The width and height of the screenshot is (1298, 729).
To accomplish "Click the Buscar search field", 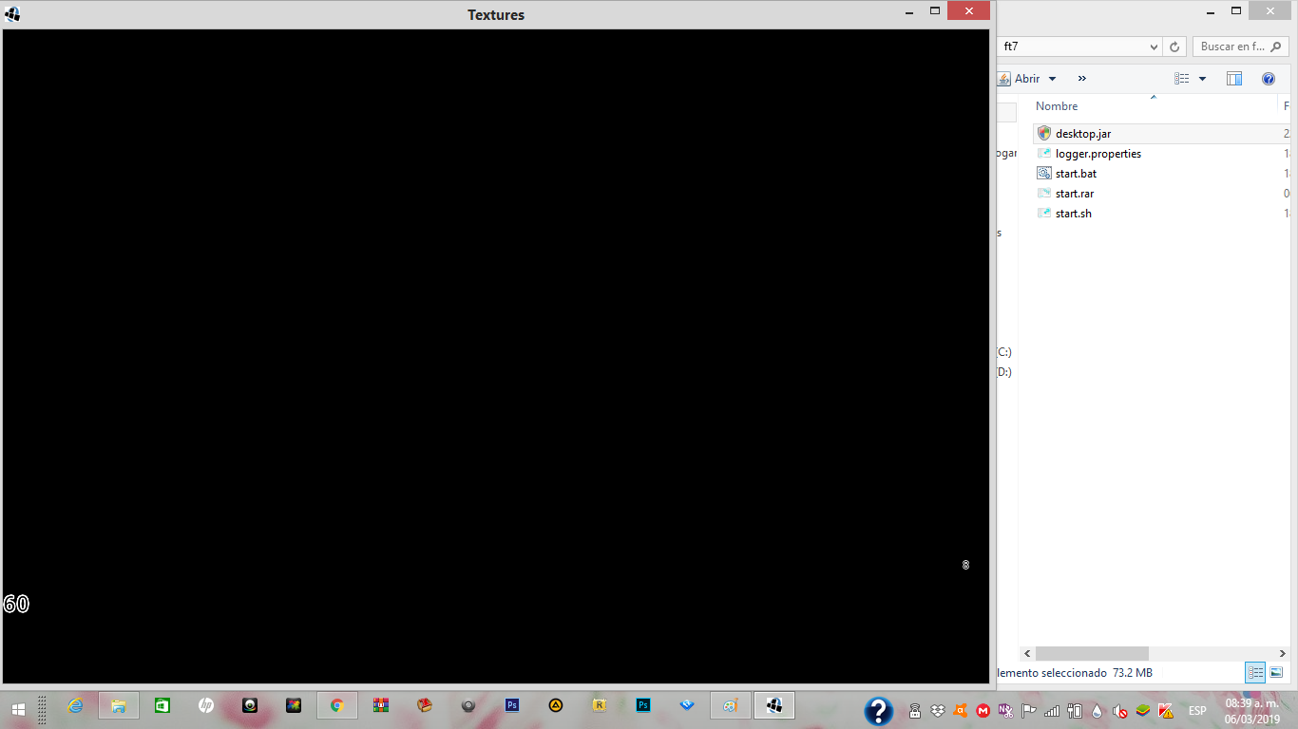I will pyautogui.click(x=1241, y=47).
